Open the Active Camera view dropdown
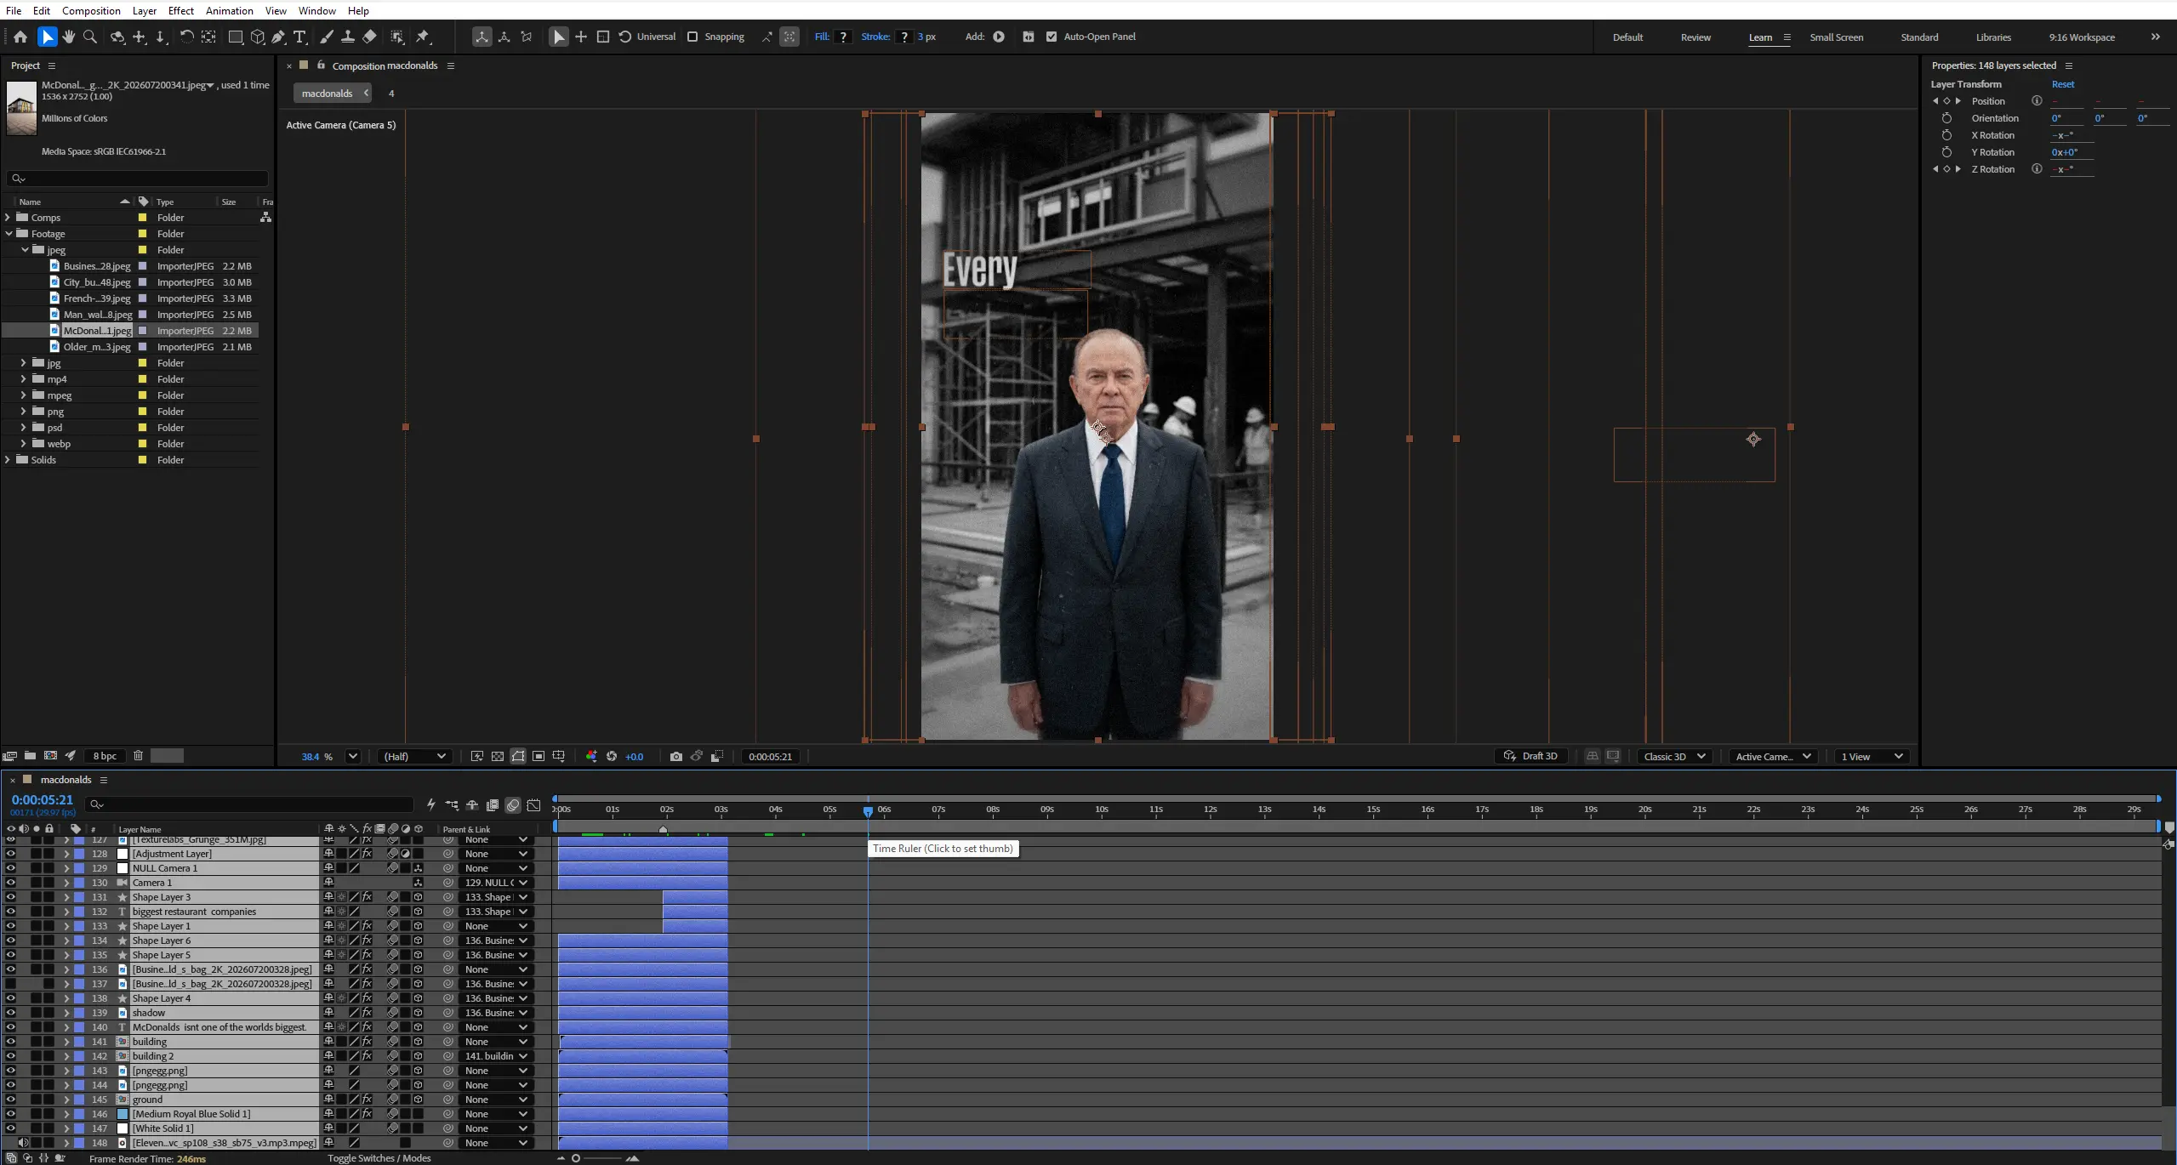 click(1773, 756)
